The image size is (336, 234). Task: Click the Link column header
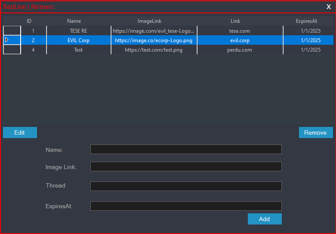point(235,21)
